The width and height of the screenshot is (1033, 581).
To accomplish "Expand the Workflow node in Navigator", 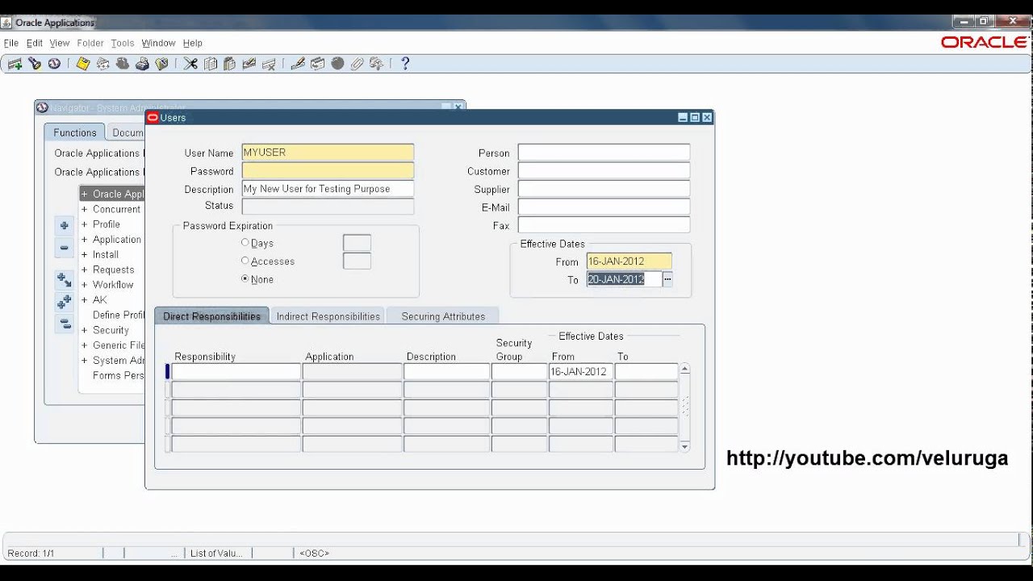I will [84, 285].
